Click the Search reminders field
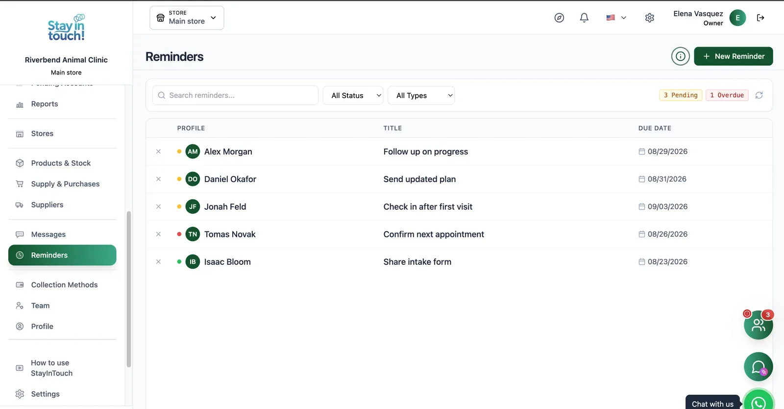 pos(235,95)
